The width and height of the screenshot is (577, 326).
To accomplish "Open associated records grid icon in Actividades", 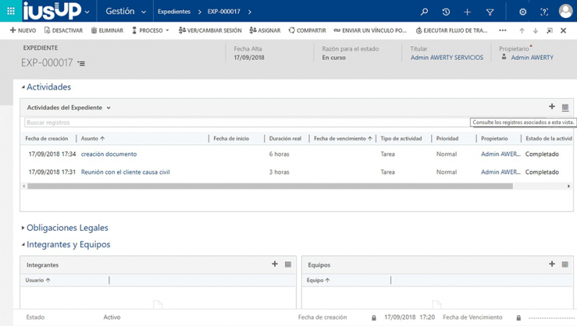I will [x=565, y=107].
